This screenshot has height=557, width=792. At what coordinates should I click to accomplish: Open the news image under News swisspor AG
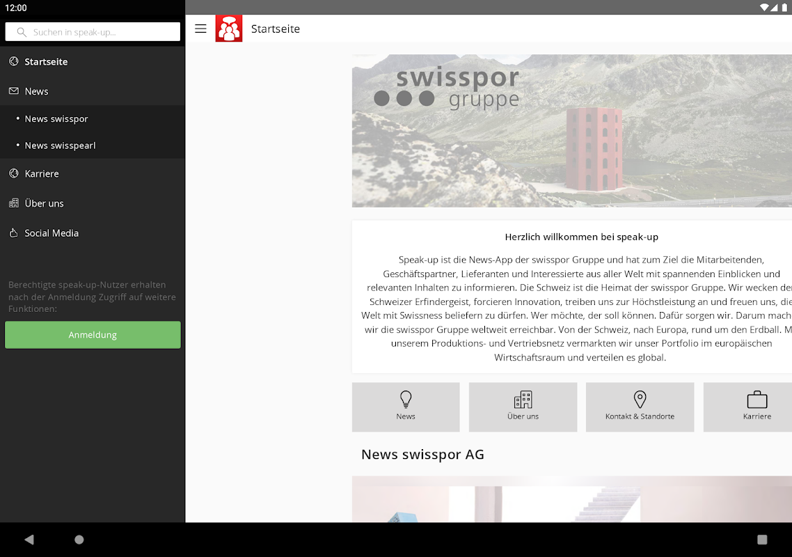(572, 499)
